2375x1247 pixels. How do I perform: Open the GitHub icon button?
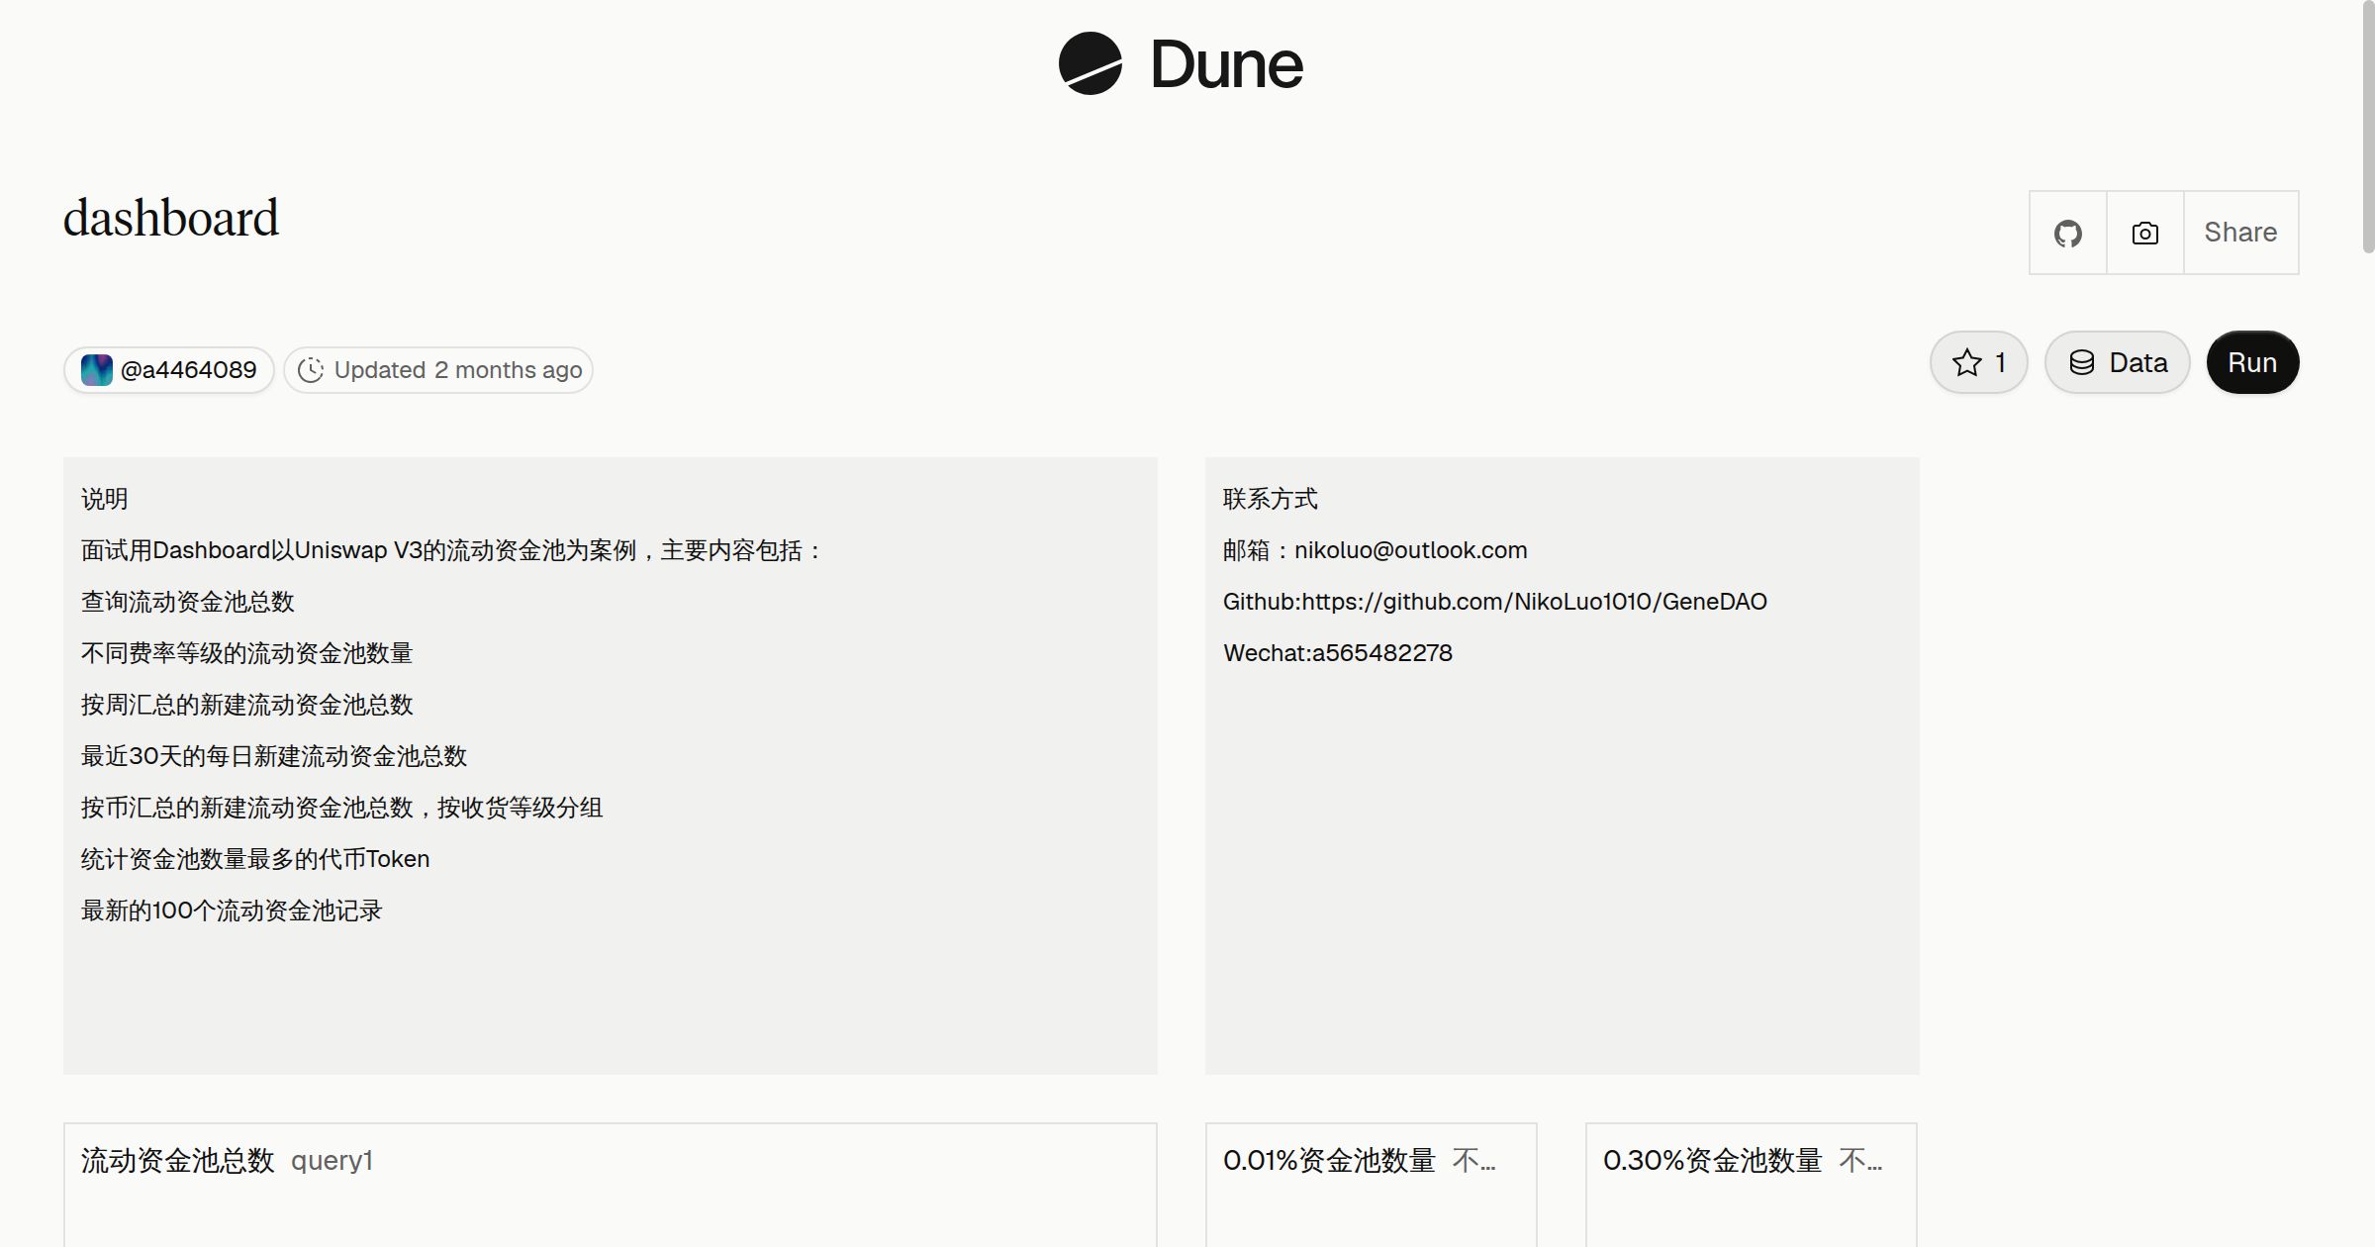tap(2067, 233)
